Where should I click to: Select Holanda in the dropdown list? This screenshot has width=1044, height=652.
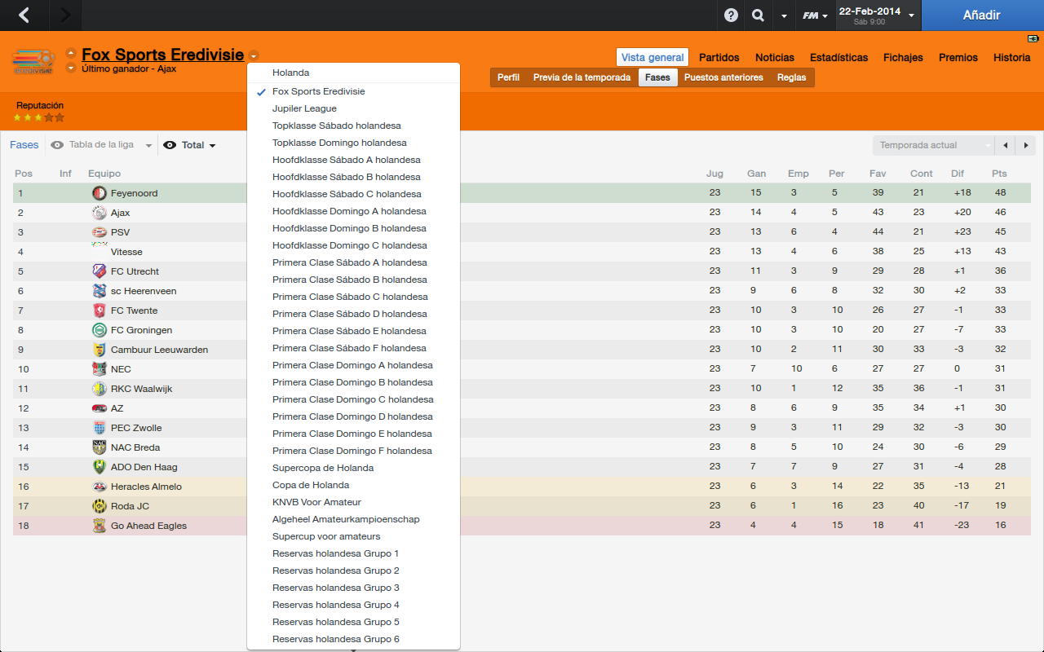pos(353,73)
